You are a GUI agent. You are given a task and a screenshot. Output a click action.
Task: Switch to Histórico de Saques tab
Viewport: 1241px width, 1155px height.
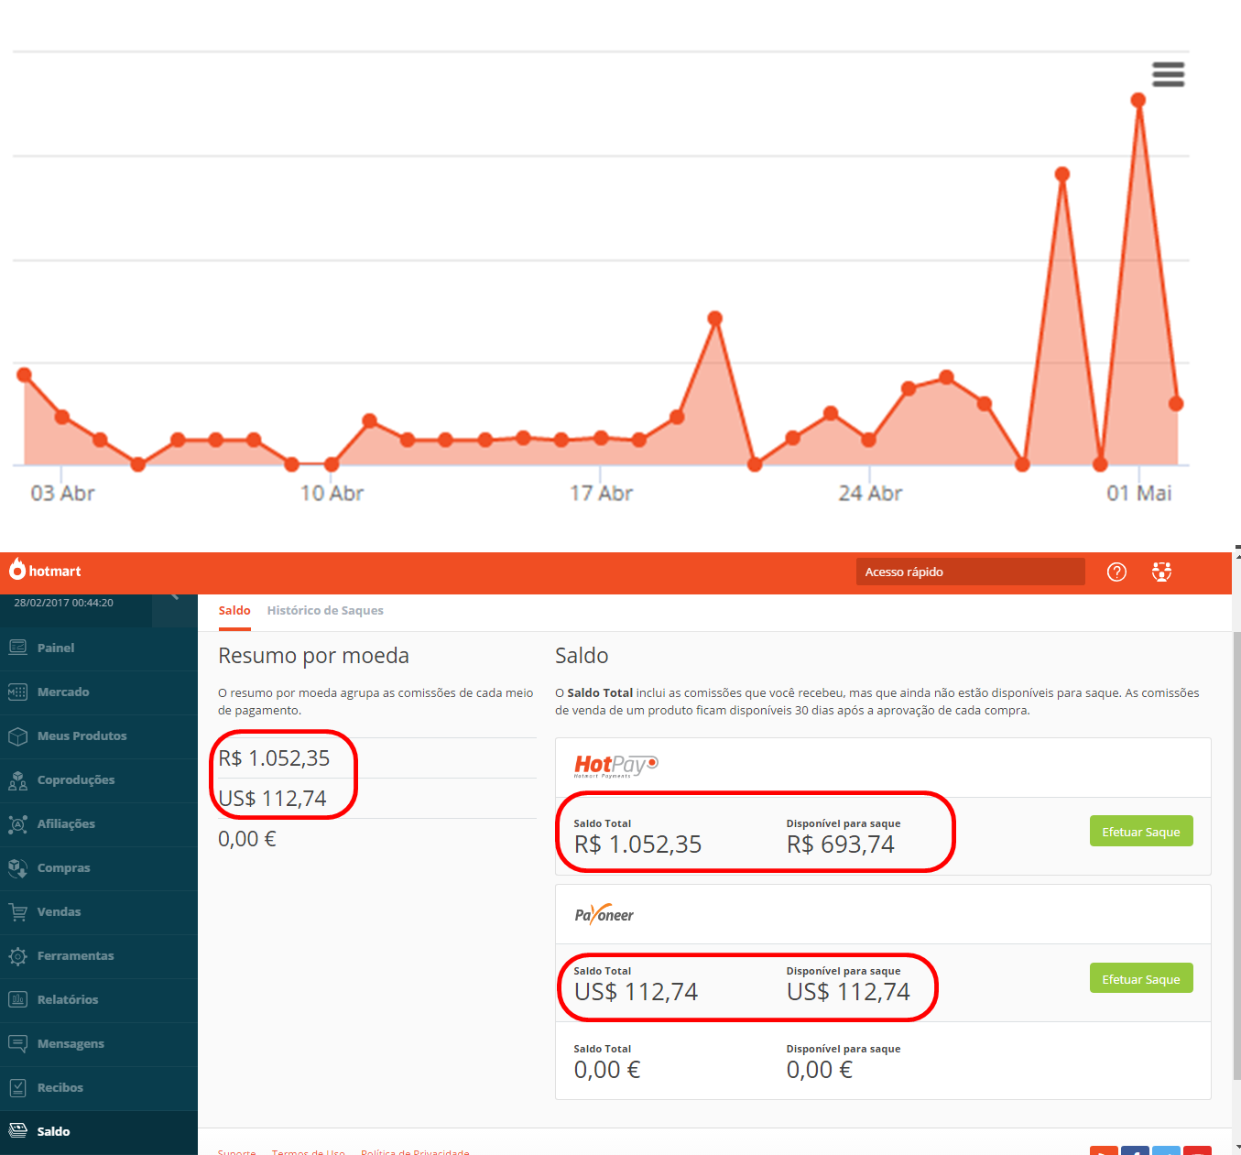[x=325, y=610]
